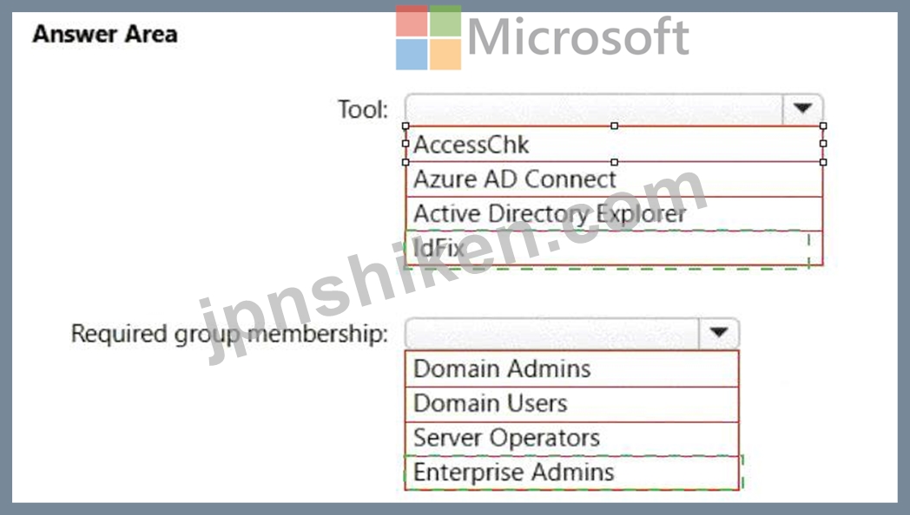The width and height of the screenshot is (910, 515).
Task: Click the Tool: label
Action: [x=363, y=109]
